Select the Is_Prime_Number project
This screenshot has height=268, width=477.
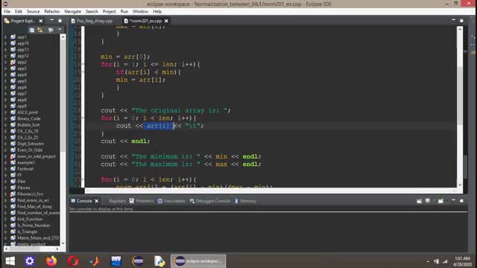click(34, 226)
